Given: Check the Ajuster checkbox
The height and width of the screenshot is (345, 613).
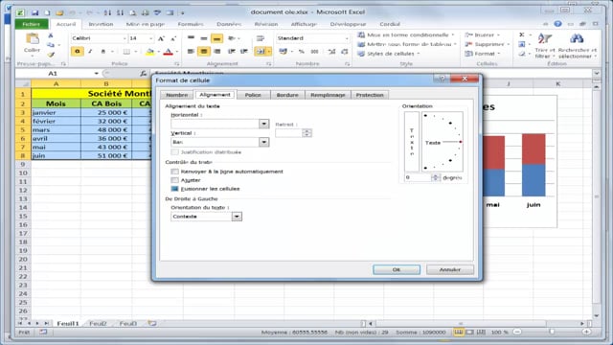Looking at the screenshot, I should pos(174,180).
